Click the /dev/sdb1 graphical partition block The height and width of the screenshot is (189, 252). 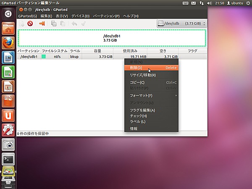tap(112, 38)
